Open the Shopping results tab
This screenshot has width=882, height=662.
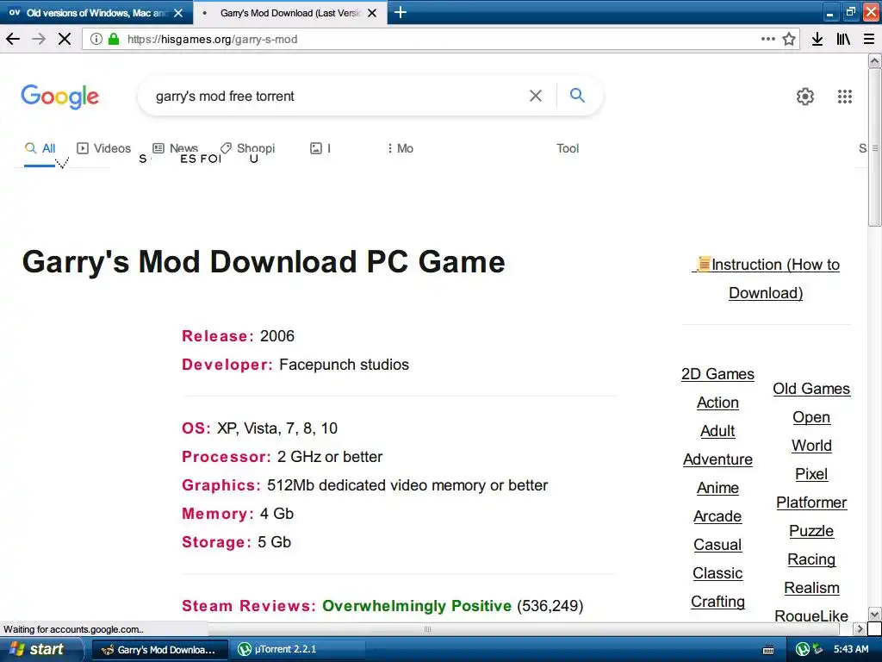[x=247, y=148]
